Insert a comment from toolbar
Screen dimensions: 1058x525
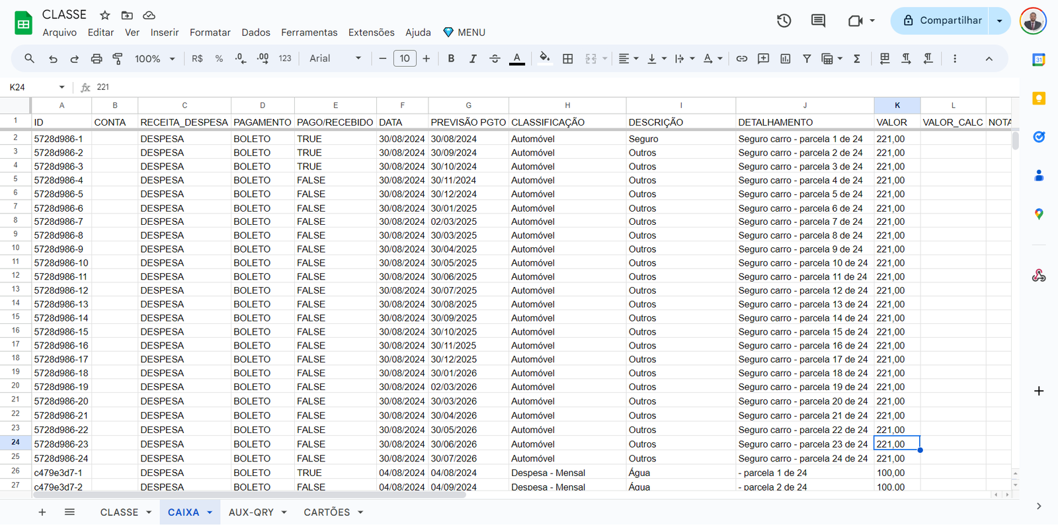click(x=764, y=59)
